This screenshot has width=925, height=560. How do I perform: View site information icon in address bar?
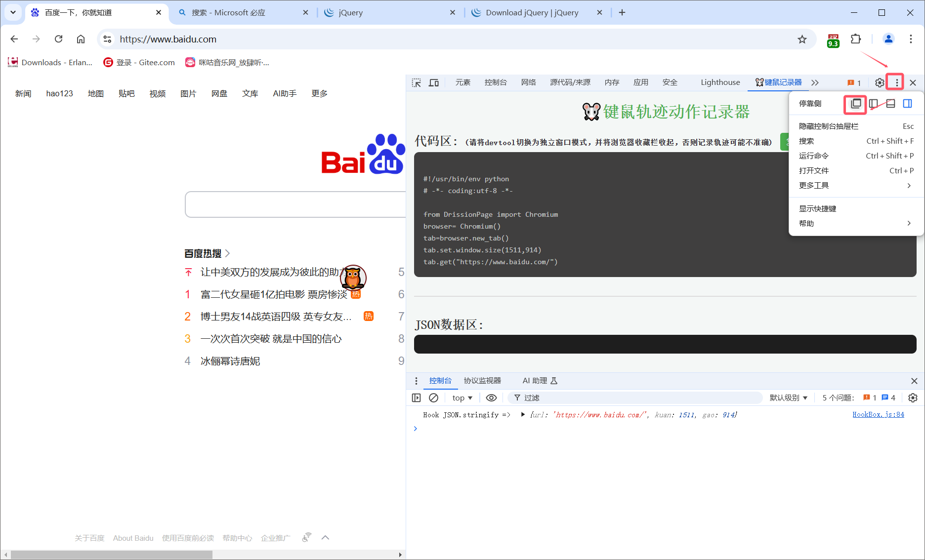tap(107, 39)
